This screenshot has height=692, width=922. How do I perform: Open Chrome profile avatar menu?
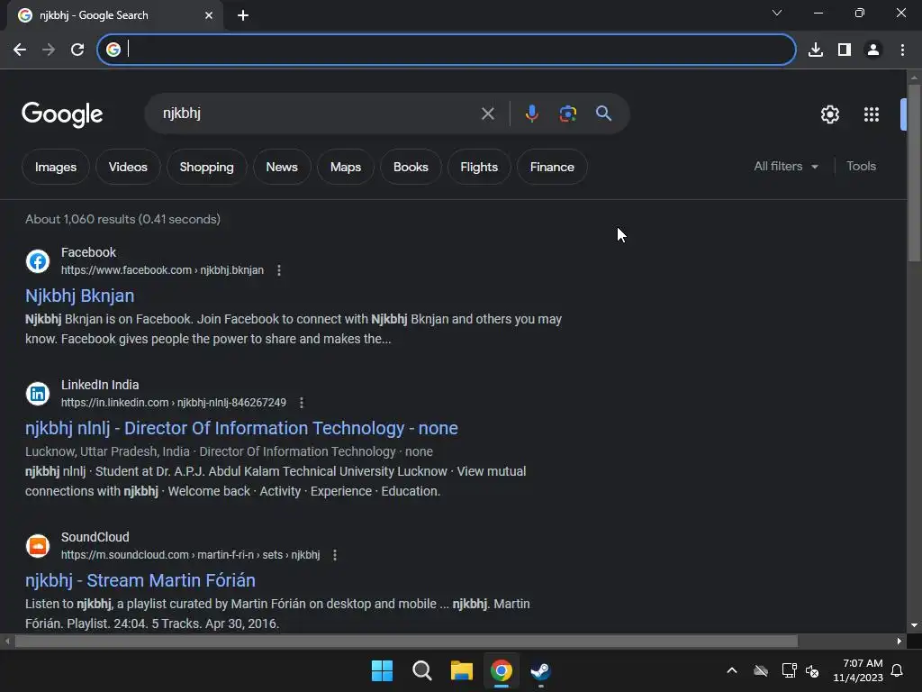coord(873,50)
